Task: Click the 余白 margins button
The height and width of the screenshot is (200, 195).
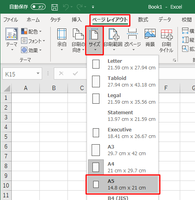Action: pos(62,40)
